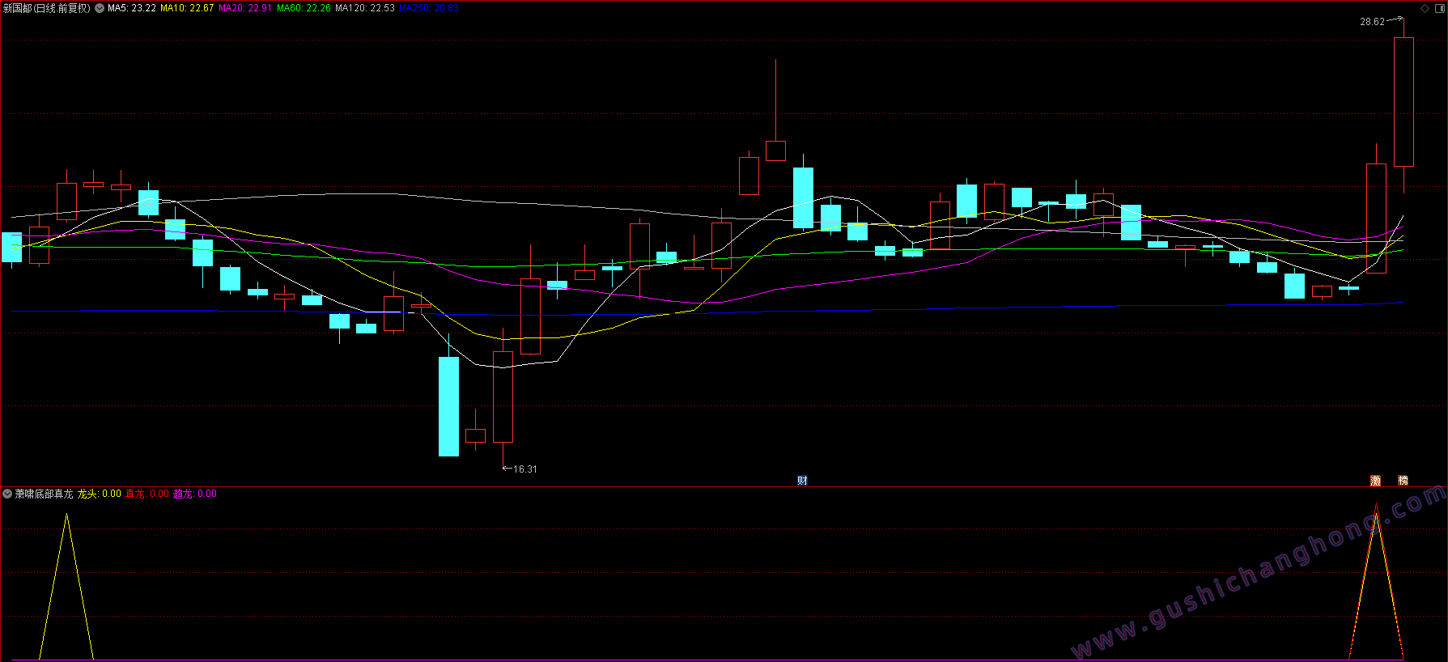Open the 激 event marker icon

(x=1375, y=481)
